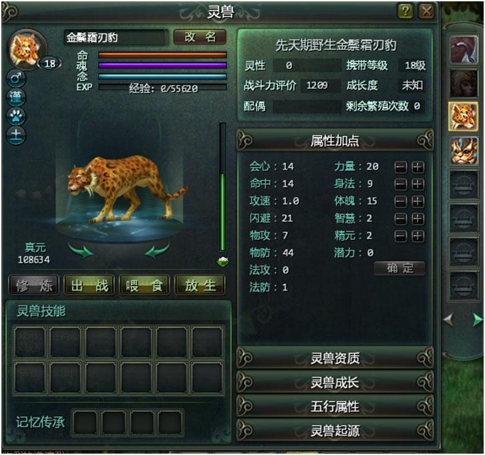Rotate pet model with right green arrow
Screen dimensions: 485x455
[157, 251]
